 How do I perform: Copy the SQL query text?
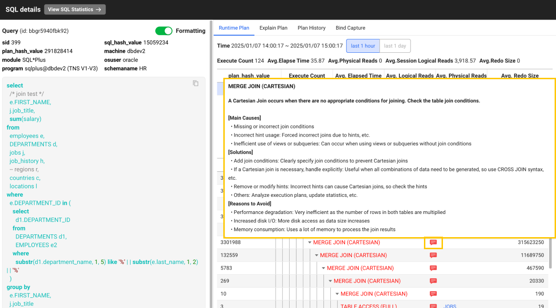(x=196, y=83)
